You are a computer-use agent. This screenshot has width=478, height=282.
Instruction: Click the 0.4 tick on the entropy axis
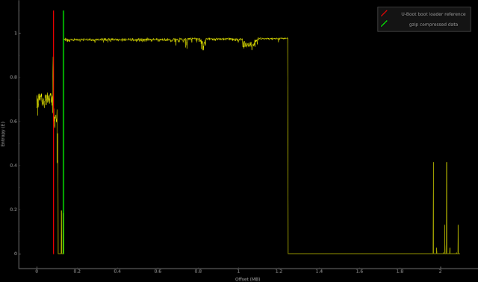[13, 166]
